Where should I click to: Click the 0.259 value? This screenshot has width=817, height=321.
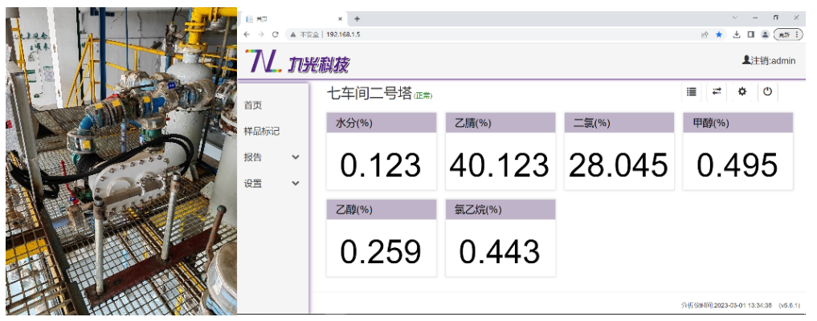(x=380, y=252)
